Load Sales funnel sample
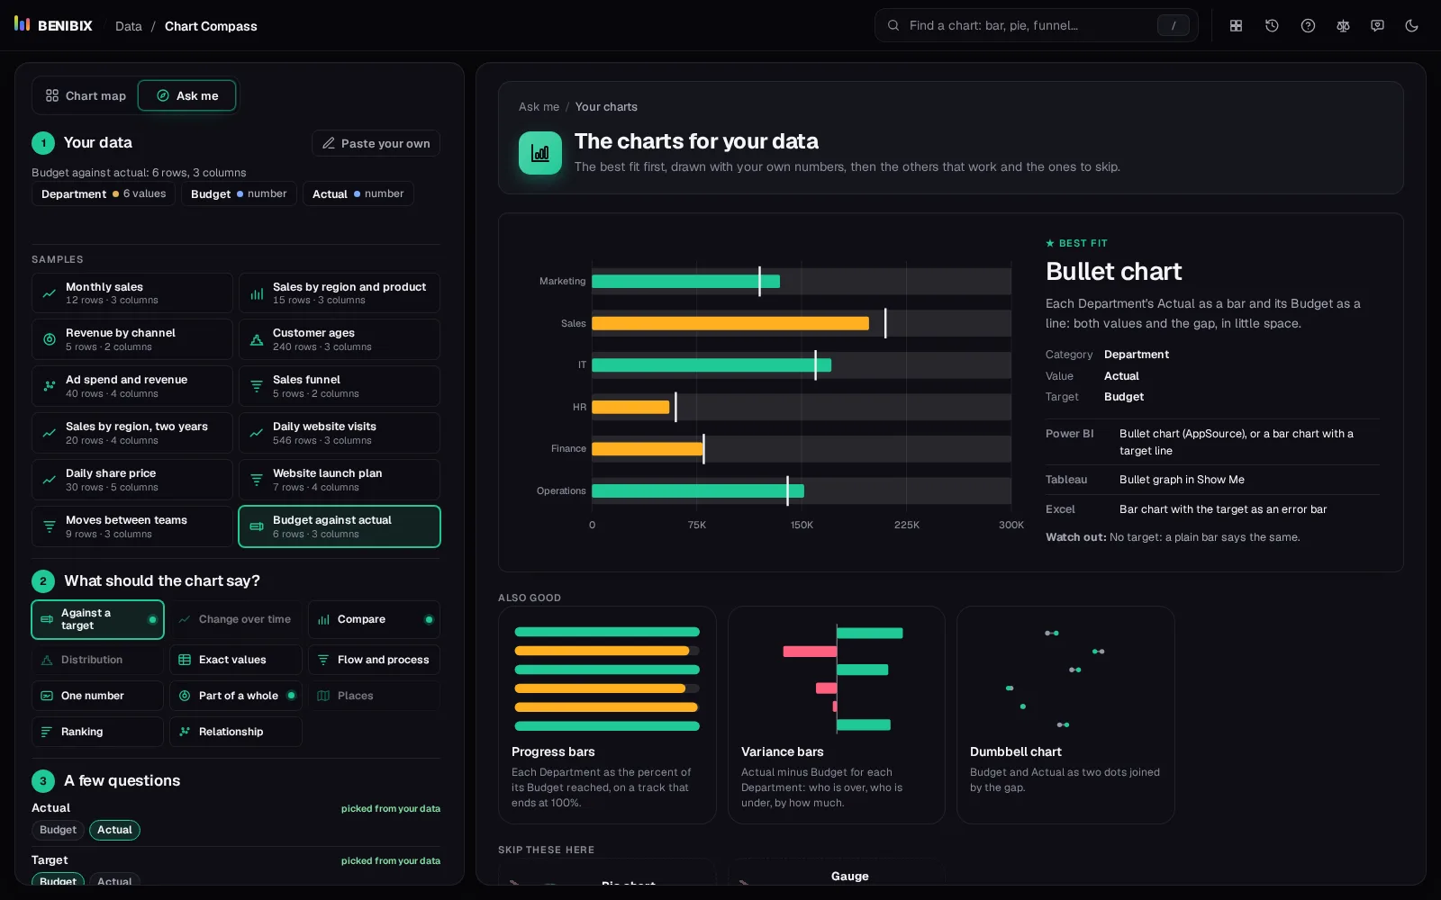This screenshot has height=900, width=1441. pyautogui.click(x=340, y=386)
